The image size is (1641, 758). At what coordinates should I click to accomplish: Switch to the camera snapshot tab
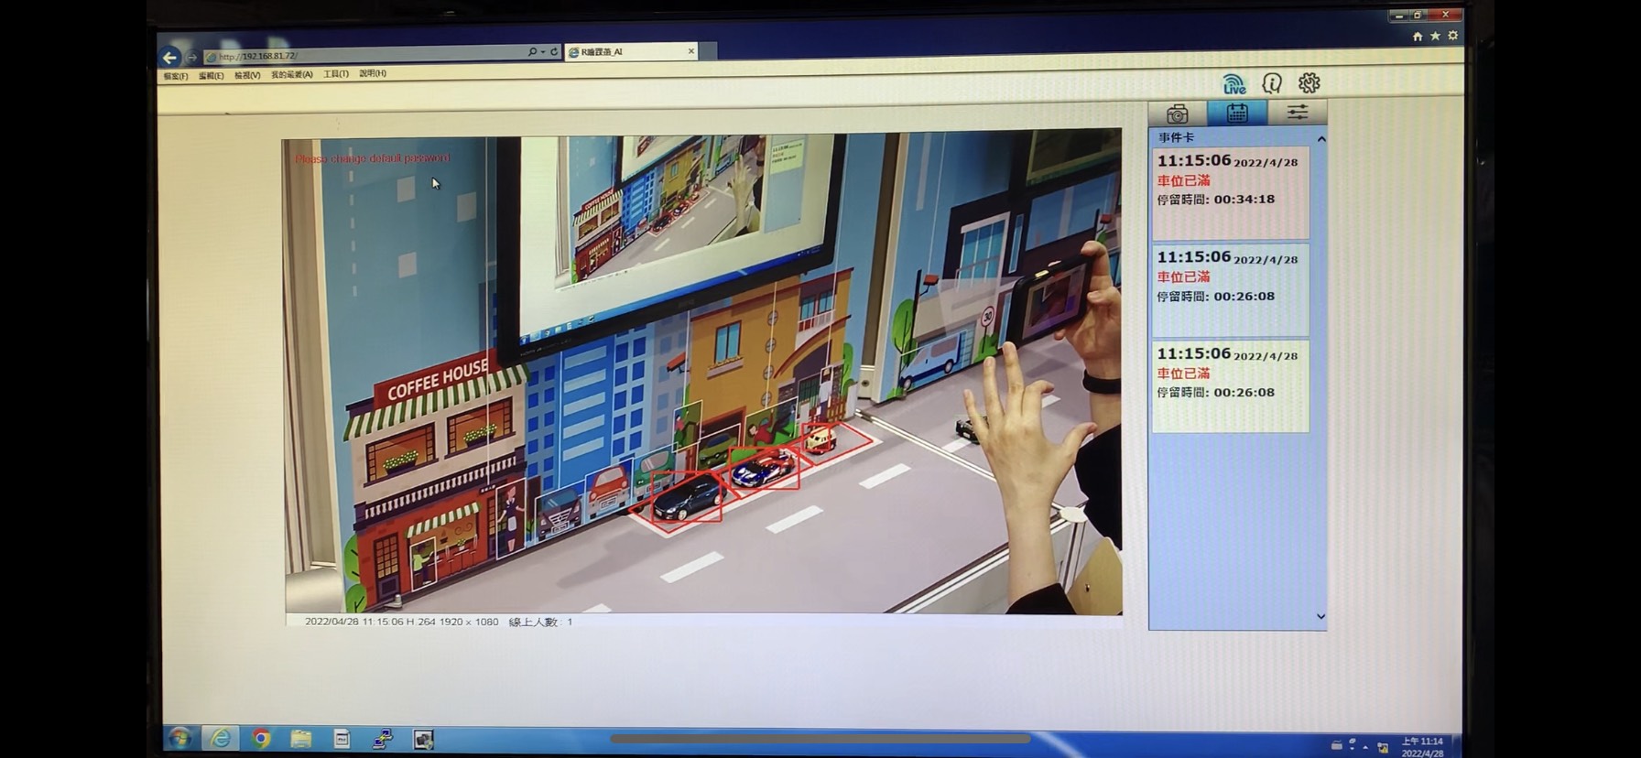point(1178,114)
